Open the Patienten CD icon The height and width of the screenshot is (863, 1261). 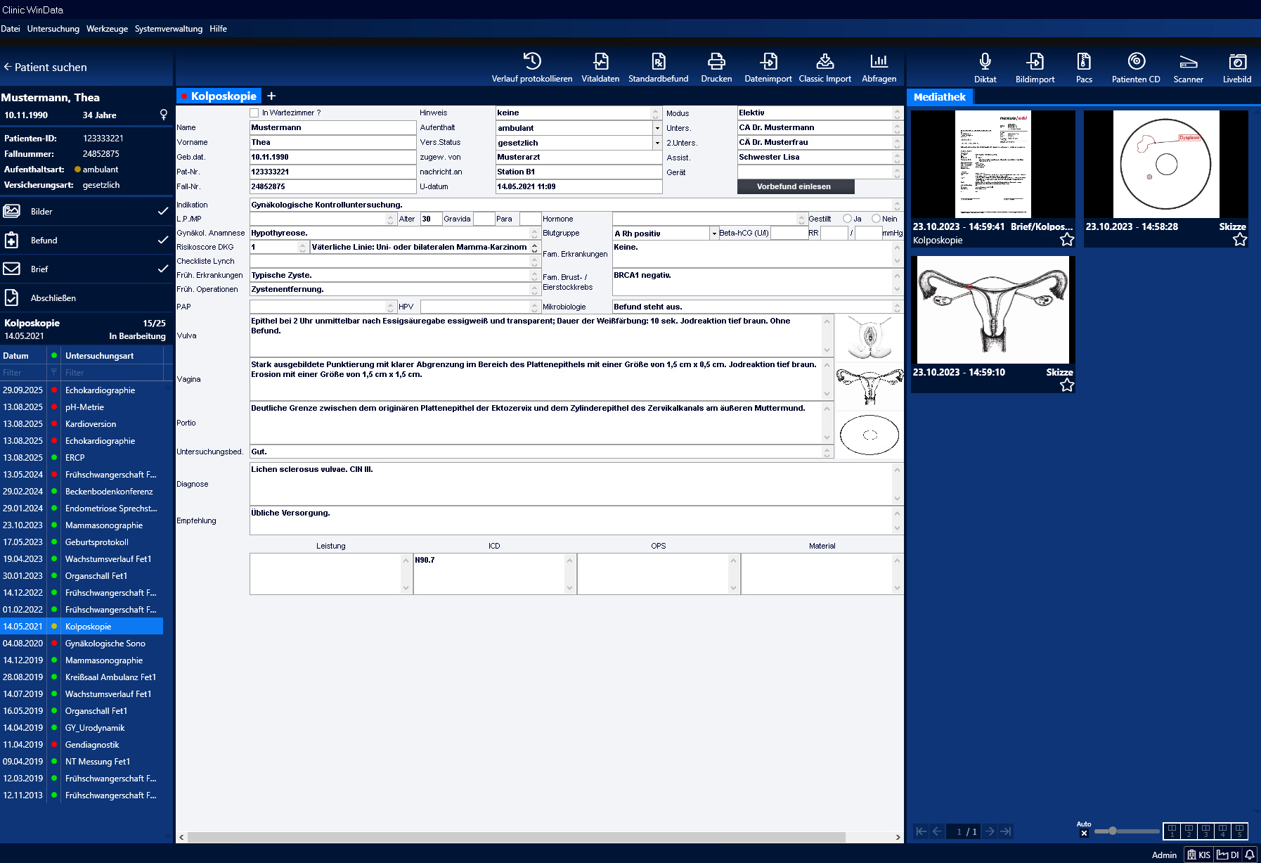click(1136, 62)
